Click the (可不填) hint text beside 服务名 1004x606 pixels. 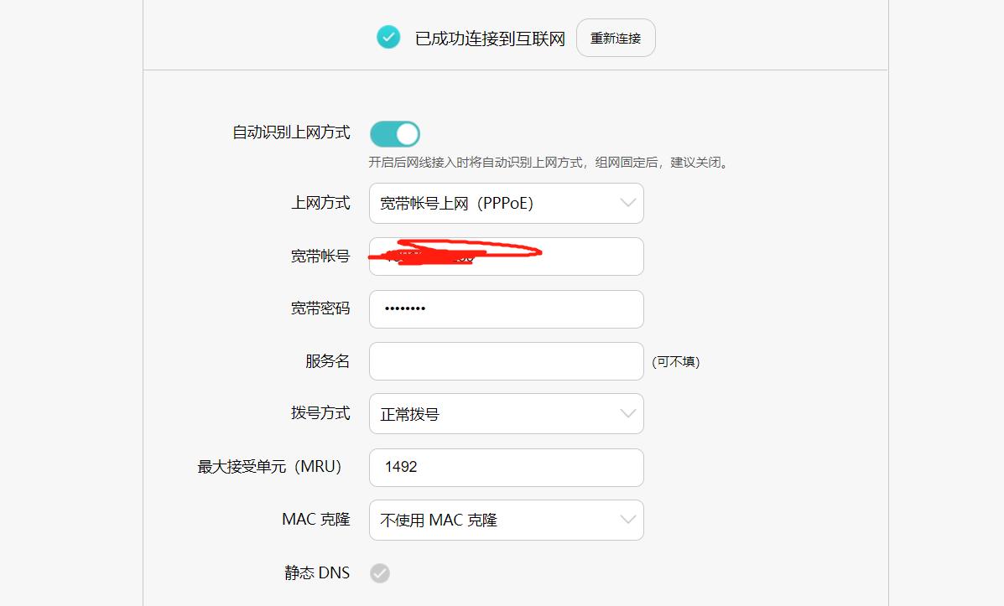click(676, 361)
